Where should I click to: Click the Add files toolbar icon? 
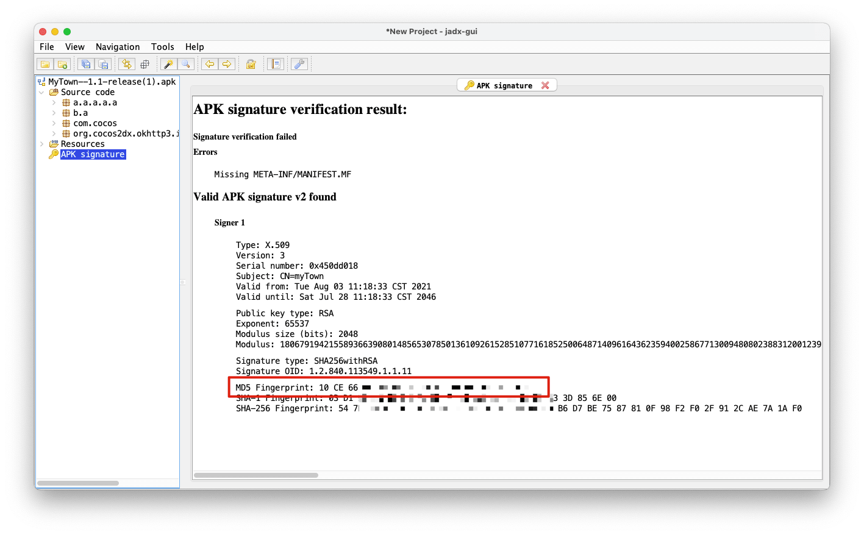[62, 64]
